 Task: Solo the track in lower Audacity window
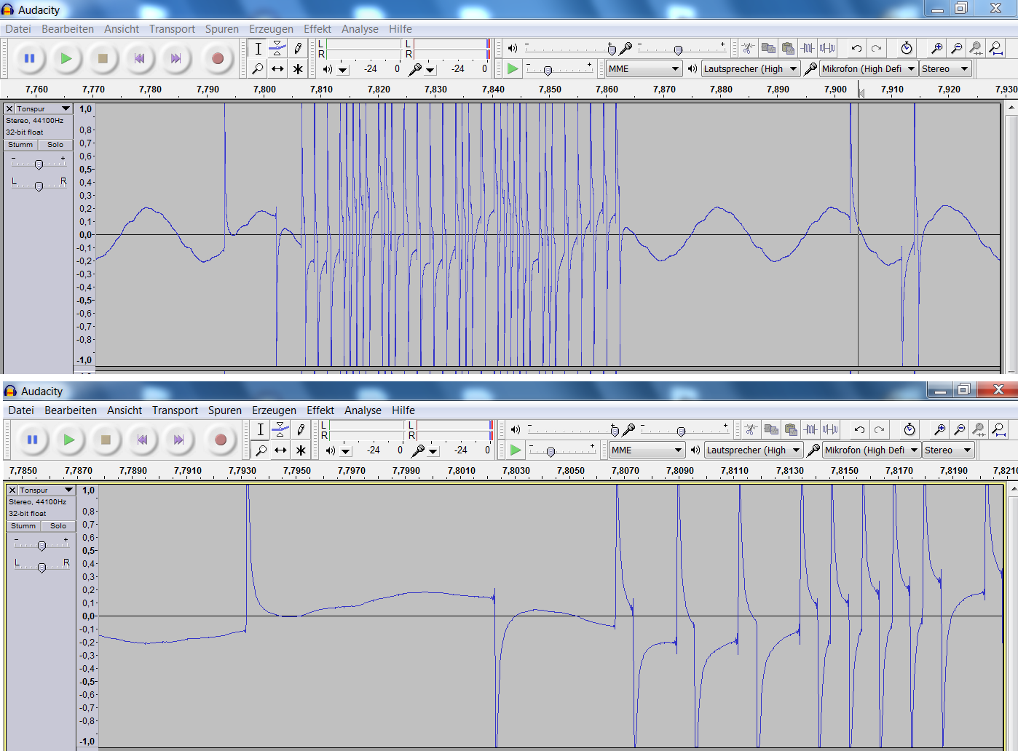58,526
